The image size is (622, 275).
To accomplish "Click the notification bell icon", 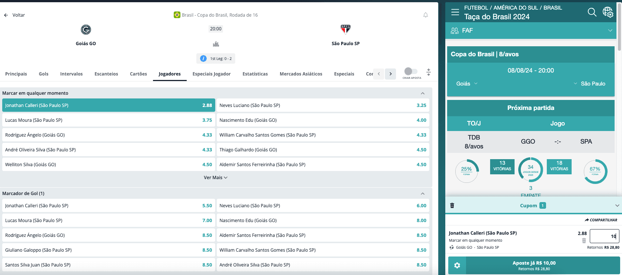I will (426, 15).
